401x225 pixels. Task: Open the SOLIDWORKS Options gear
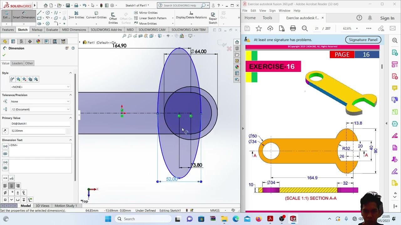click(x=112, y=5)
